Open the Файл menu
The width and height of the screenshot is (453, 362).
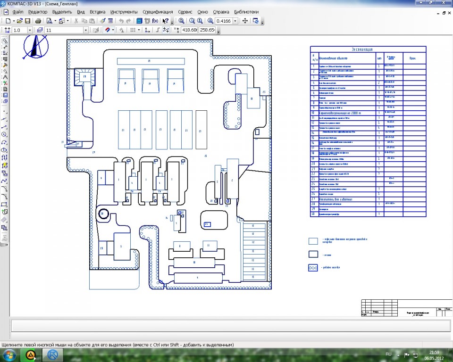coord(18,12)
